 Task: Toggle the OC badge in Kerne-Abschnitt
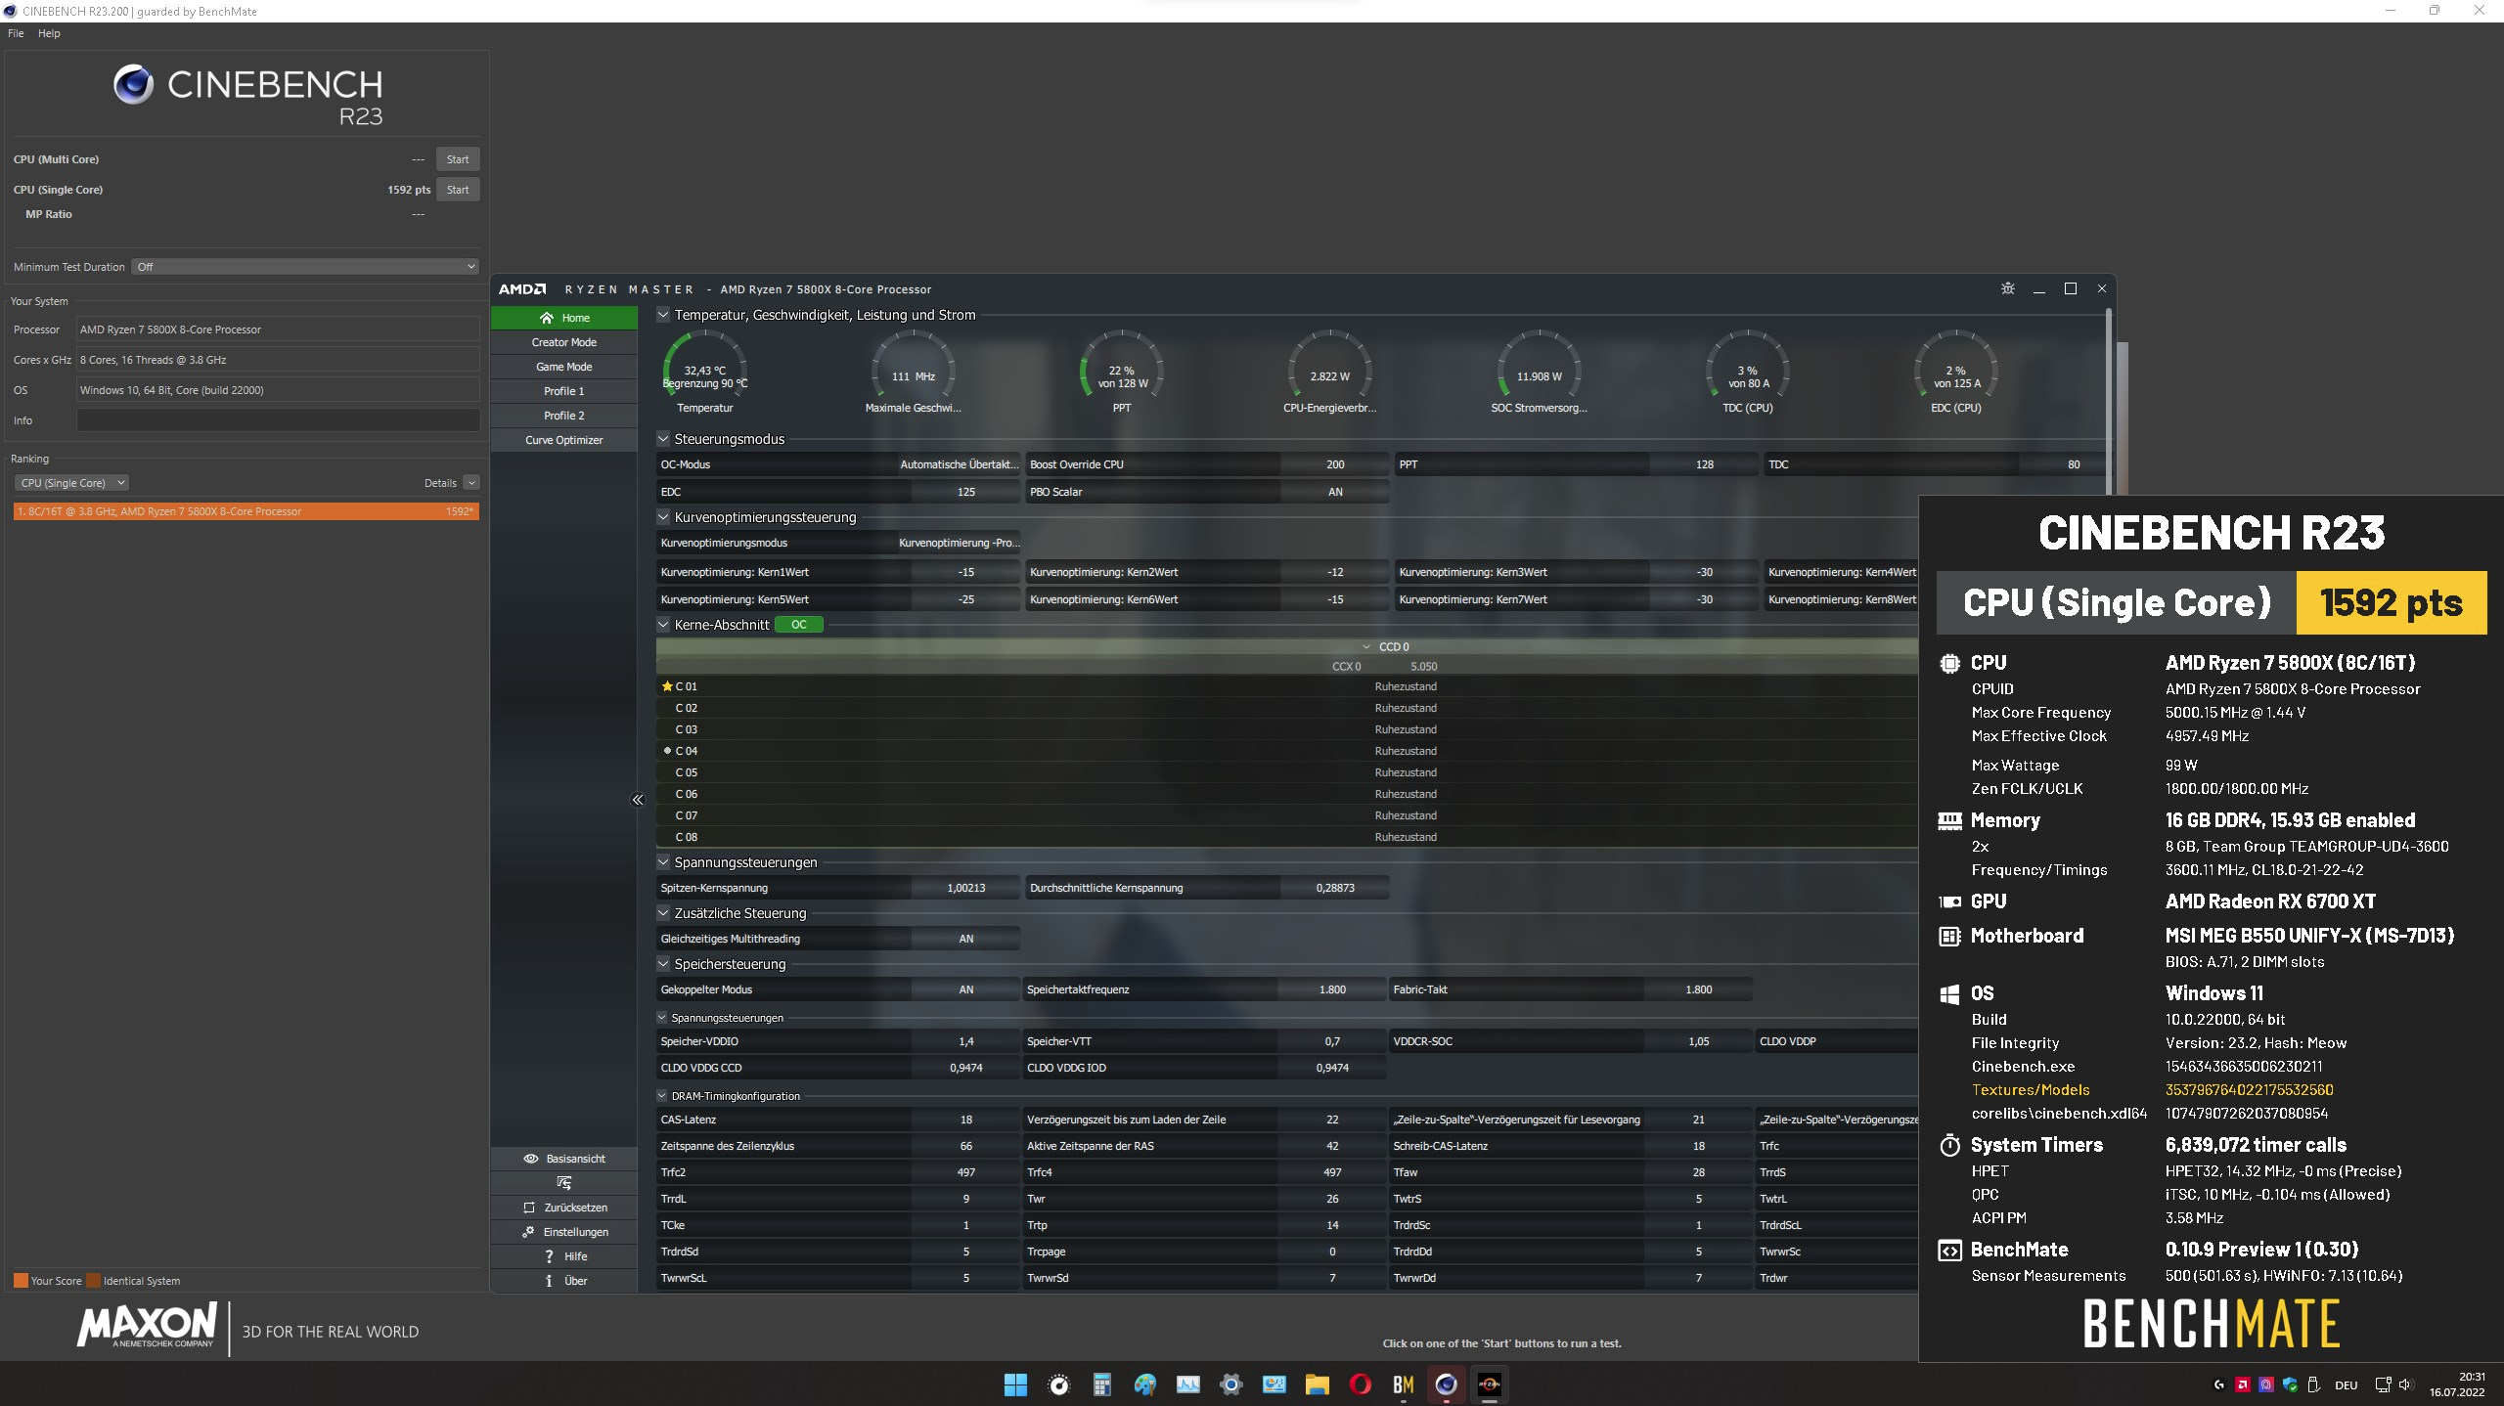pos(798,625)
